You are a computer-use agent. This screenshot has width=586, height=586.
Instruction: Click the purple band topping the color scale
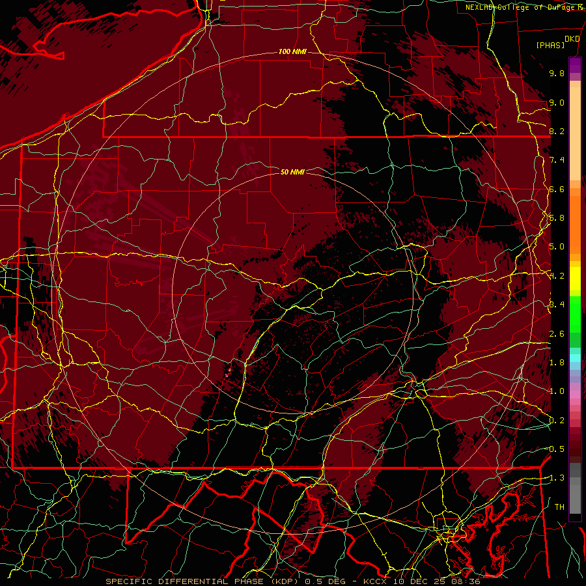[x=575, y=65]
